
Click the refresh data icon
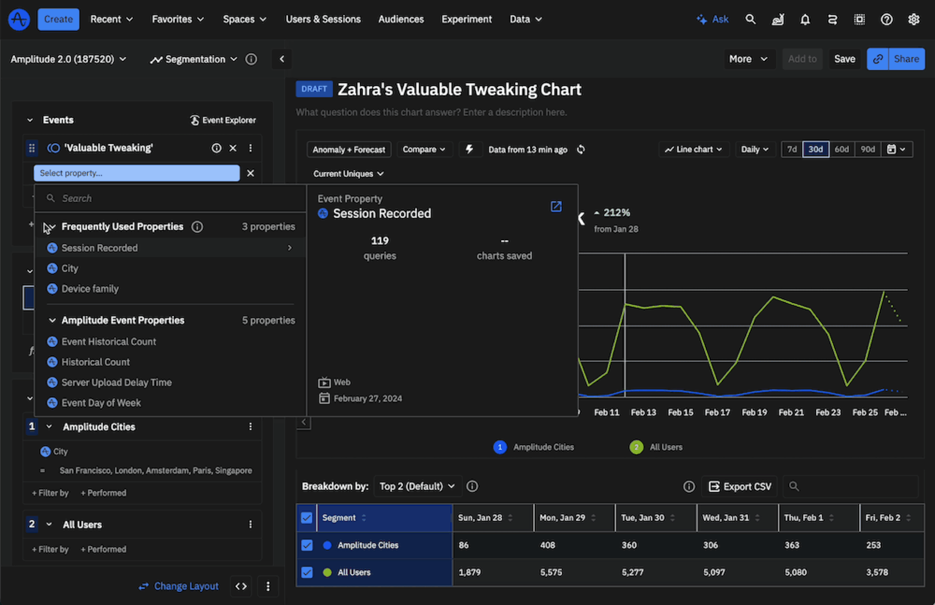(x=581, y=149)
